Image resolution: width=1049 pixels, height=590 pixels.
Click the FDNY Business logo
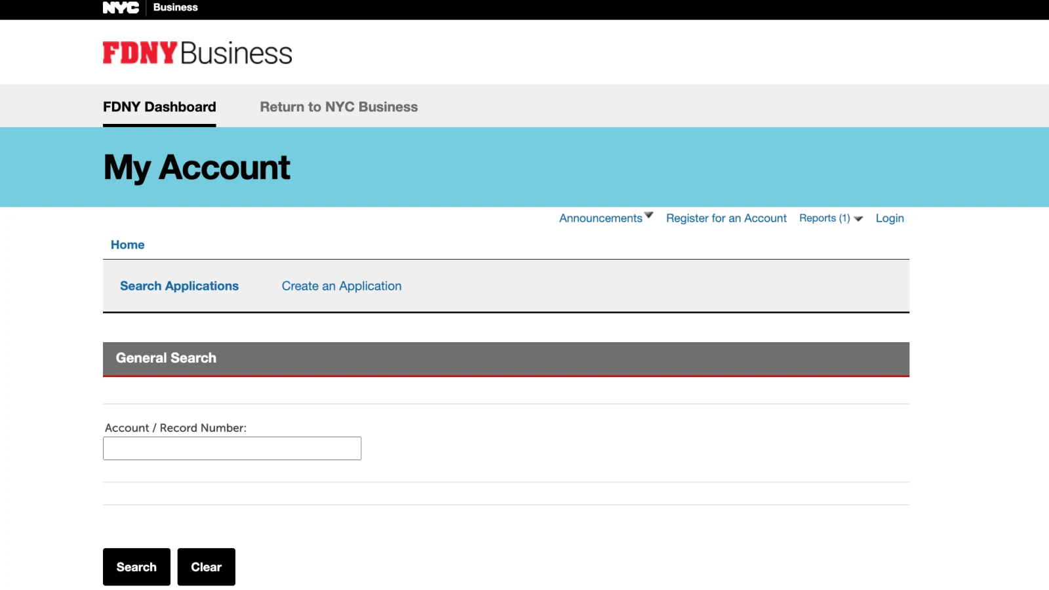[x=197, y=53]
